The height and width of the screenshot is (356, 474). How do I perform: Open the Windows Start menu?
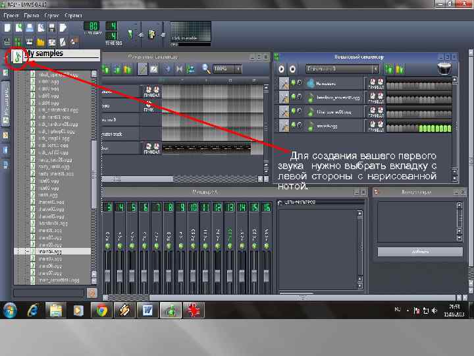(11, 311)
